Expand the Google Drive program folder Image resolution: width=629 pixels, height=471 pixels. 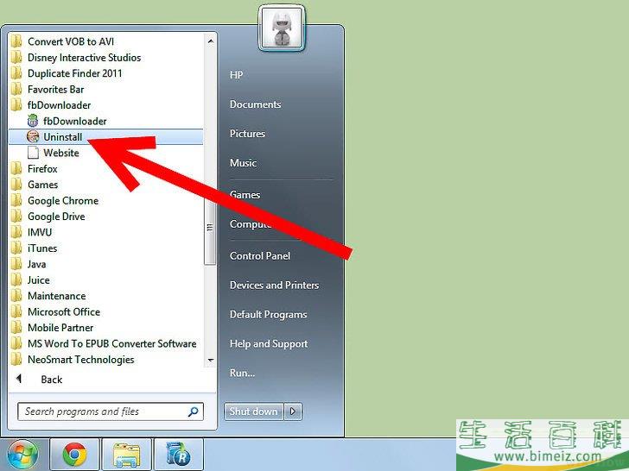(x=56, y=217)
